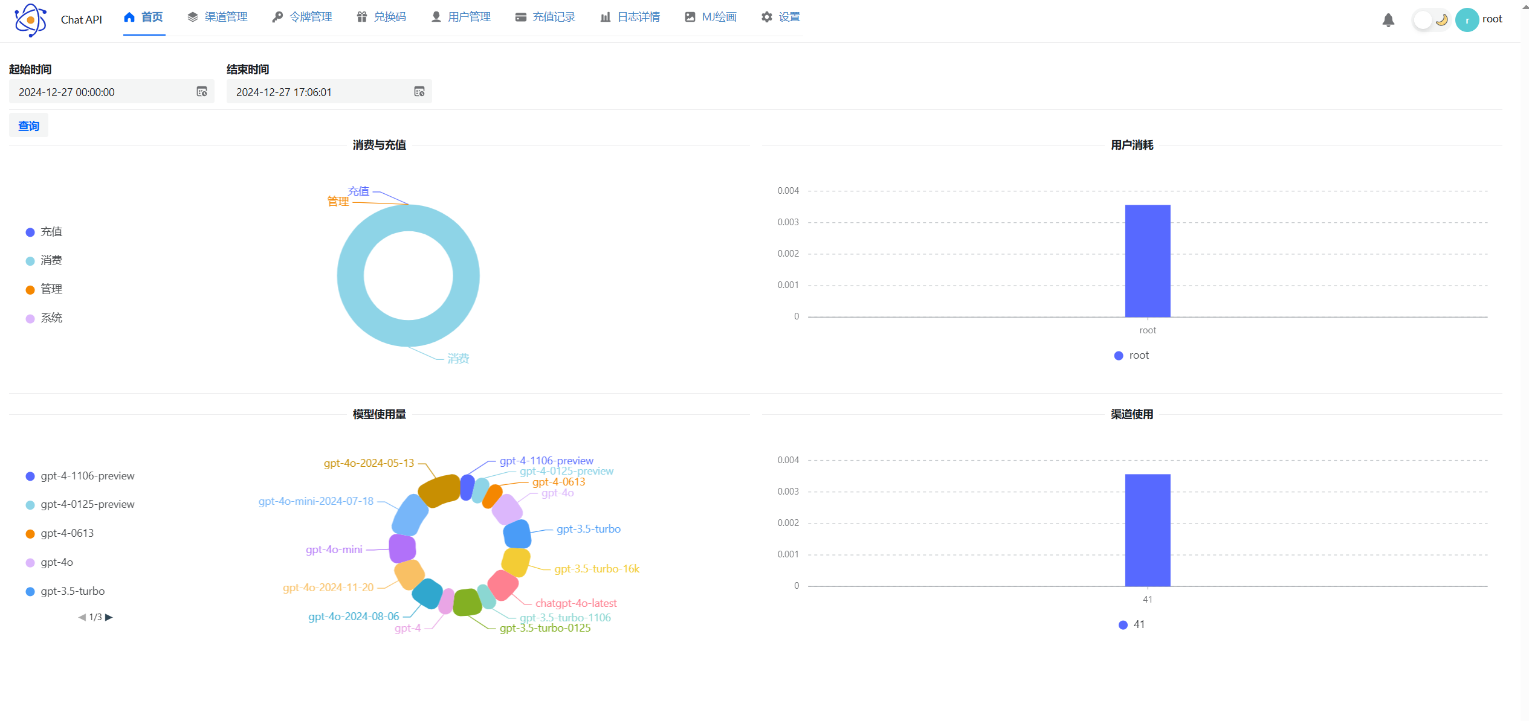
Task: Click the gpt-4o-mini-2024-07-18 pie label
Action: [x=316, y=501]
